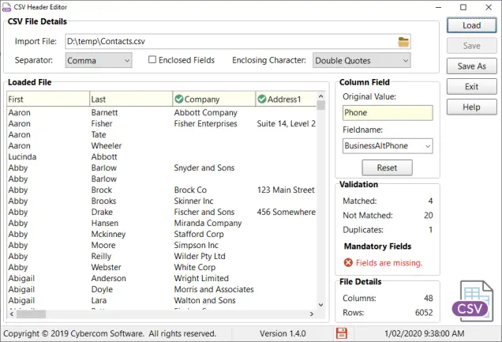
Task: Toggle the Enclosed Fields checkbox
Action: pos(152,59)
